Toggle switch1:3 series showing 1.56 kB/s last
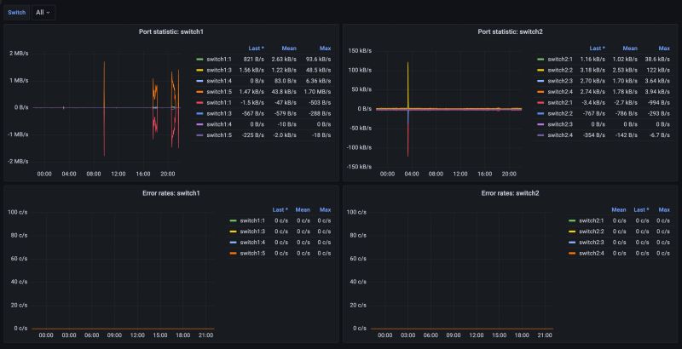This screenshot has height=349, width=682. pos(219,71)
